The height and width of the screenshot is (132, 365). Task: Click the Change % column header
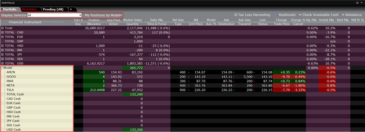pyautogui.click(x=297, y=20)
